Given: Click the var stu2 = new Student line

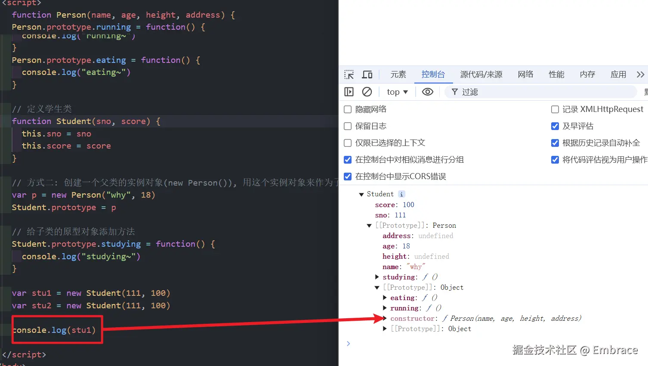Looking at the screenshot, I should [x=91, y=306].
